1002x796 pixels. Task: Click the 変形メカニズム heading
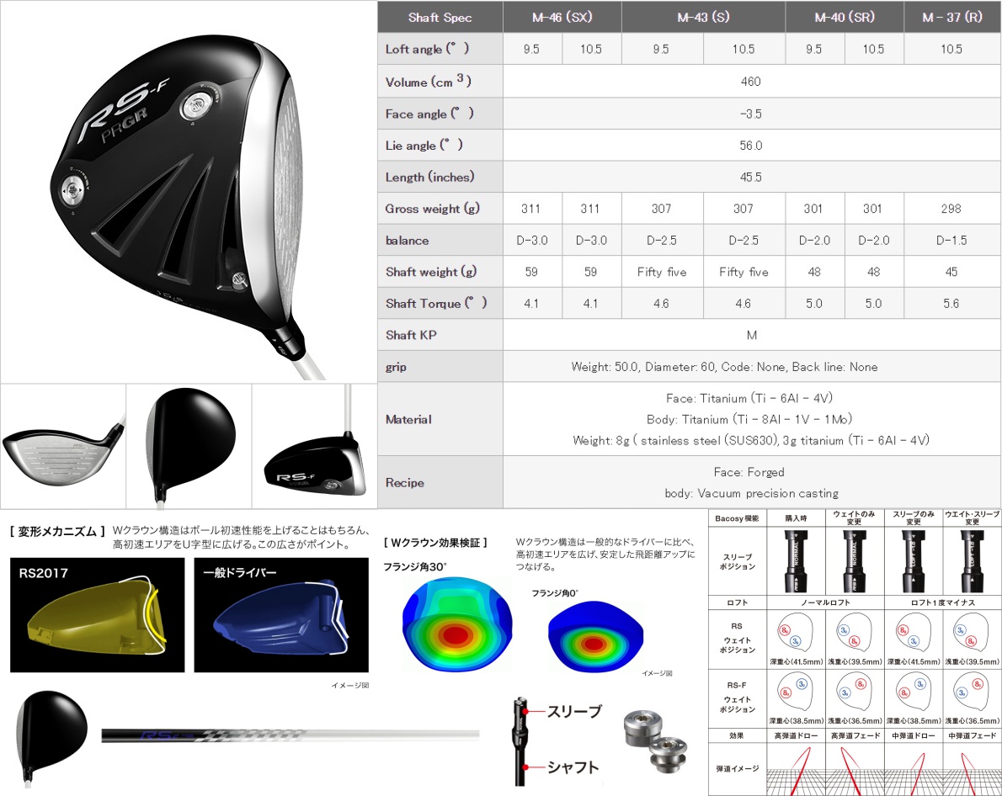58,532
